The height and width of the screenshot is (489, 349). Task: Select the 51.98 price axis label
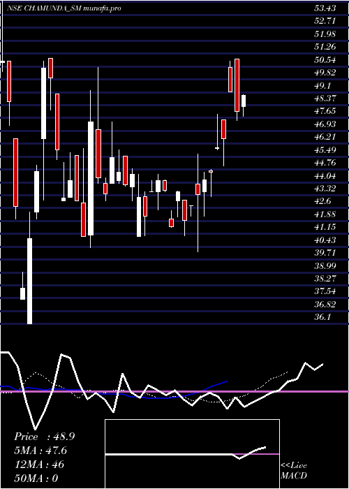coord(325,34)
